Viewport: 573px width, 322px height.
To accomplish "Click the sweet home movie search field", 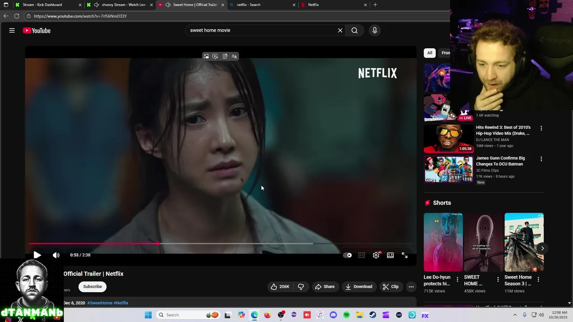I will (262, 30).
